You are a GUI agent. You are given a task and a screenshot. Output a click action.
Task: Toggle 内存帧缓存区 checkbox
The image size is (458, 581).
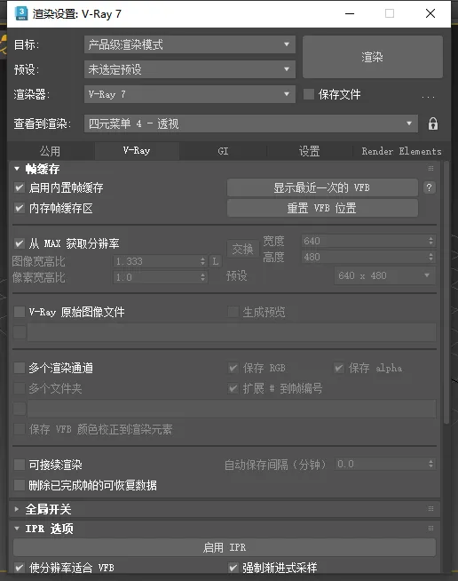20,208
